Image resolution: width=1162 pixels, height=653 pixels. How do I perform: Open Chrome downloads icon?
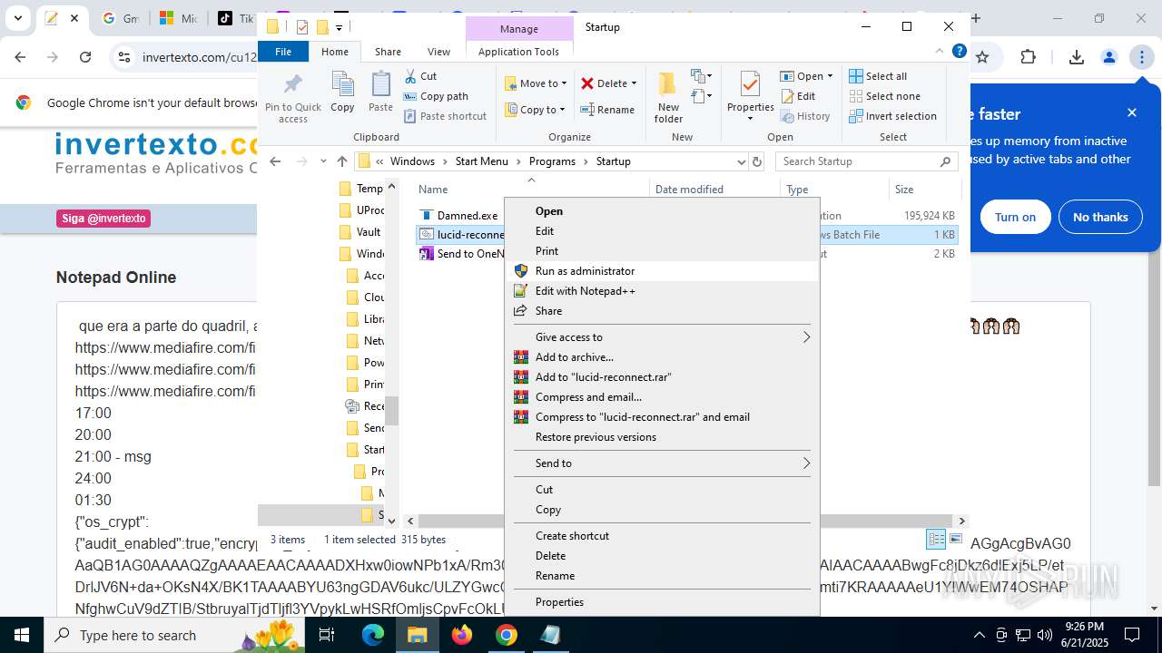point(1077,57)
